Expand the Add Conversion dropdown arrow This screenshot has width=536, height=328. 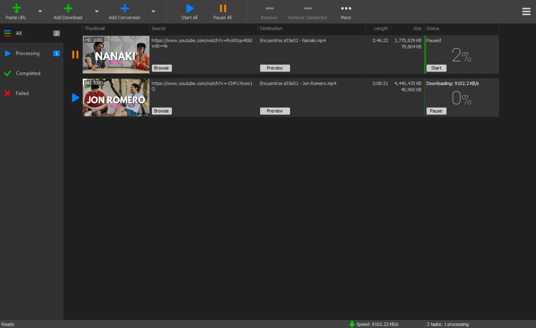[x=153, y=11]
